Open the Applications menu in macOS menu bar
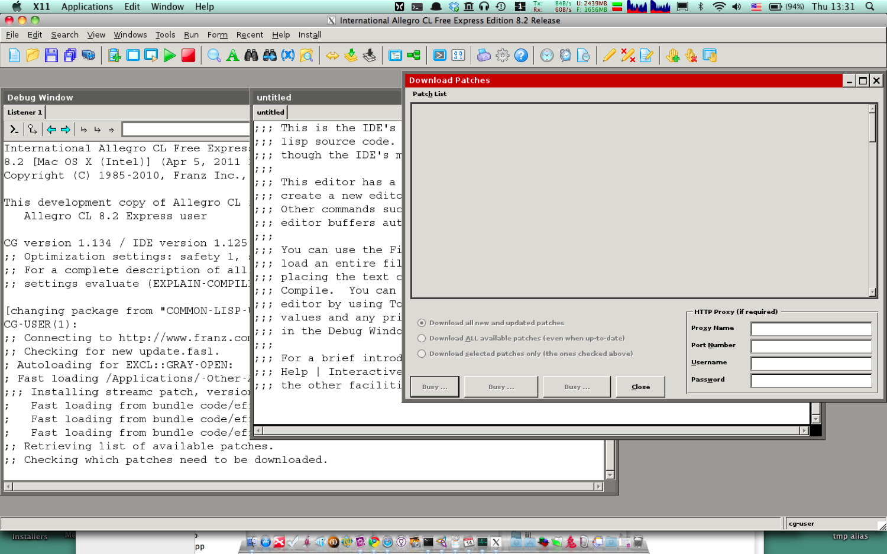The width and height of the screenshot is (887, 554). (x=87, y=7)
